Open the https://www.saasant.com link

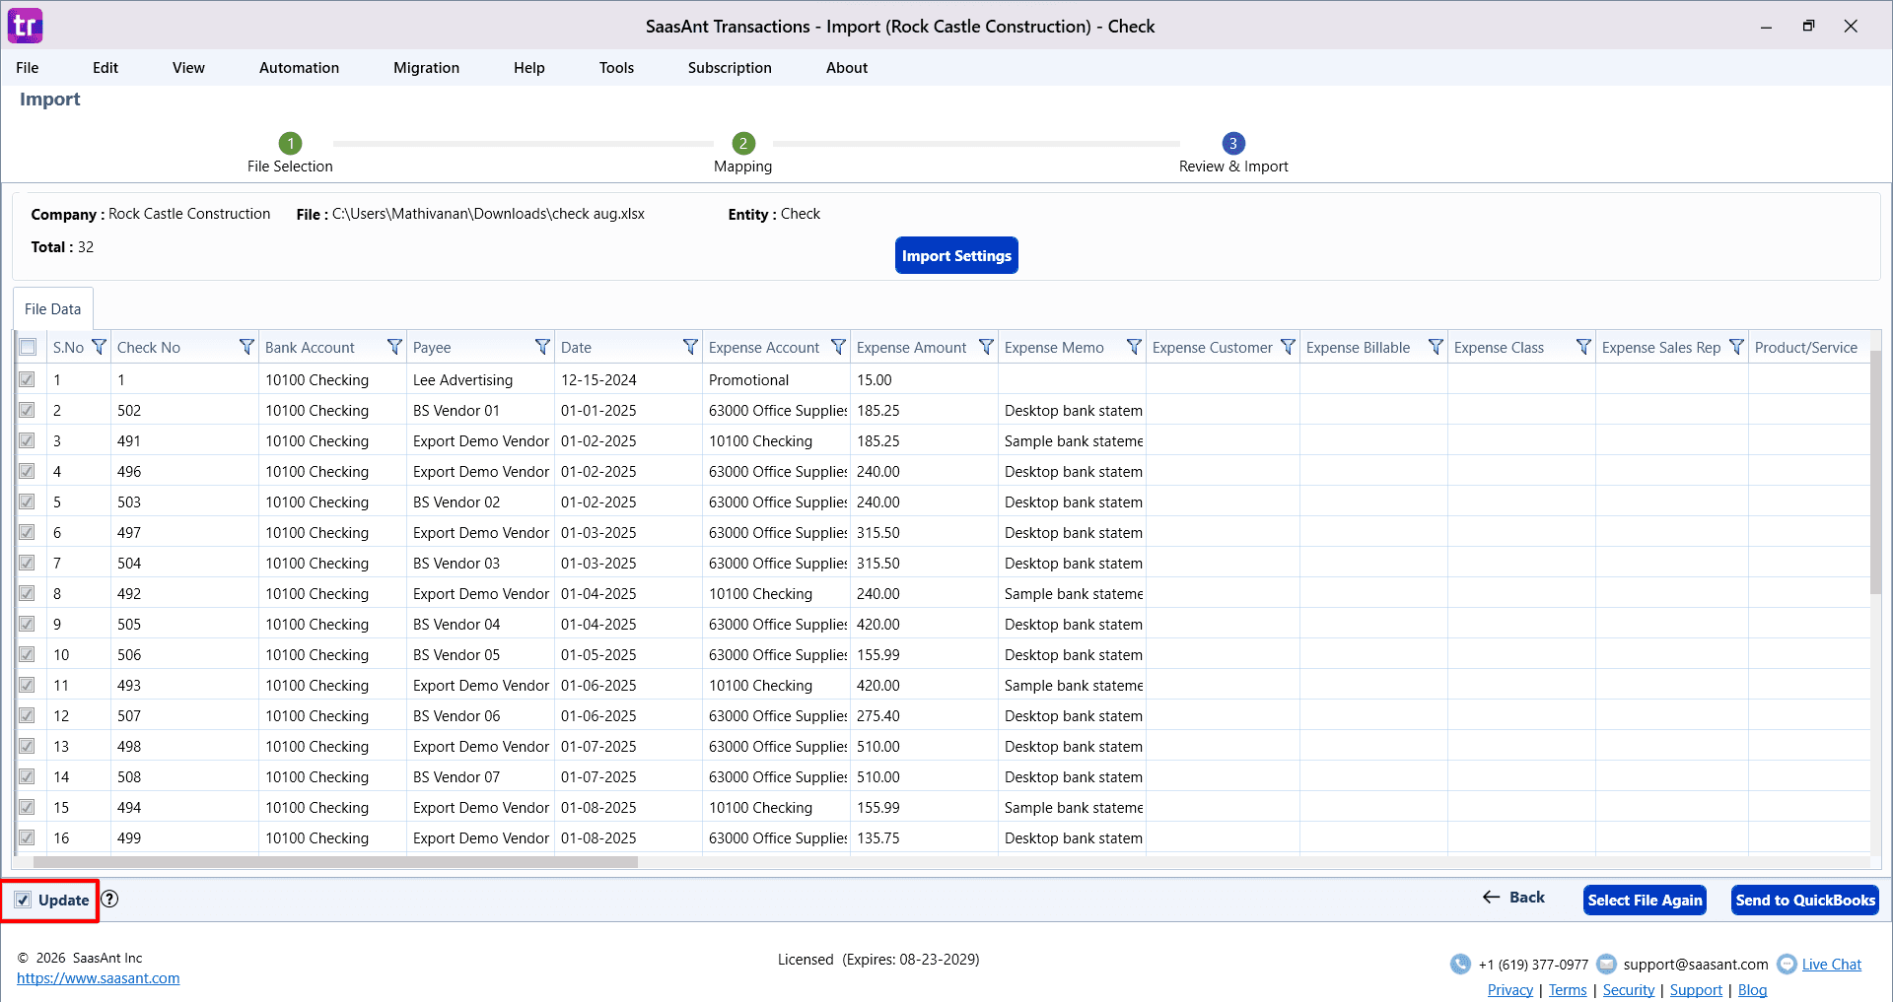pyautogui.click(x=99, y=978)
